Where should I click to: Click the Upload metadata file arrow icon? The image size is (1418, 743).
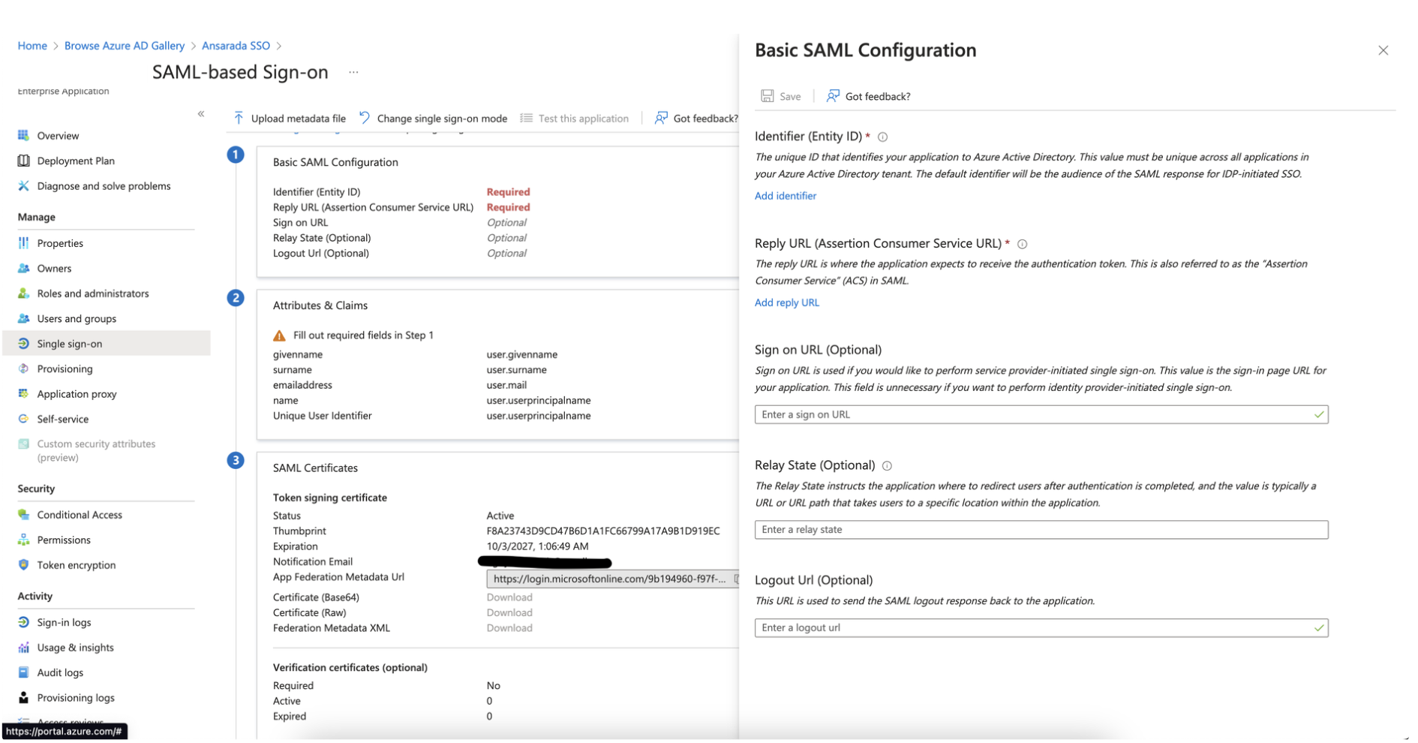point(239,119)
